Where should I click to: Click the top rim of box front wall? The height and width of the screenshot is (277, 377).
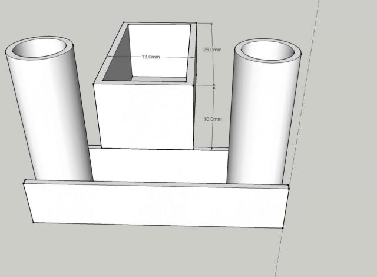[x=144, y=84]
